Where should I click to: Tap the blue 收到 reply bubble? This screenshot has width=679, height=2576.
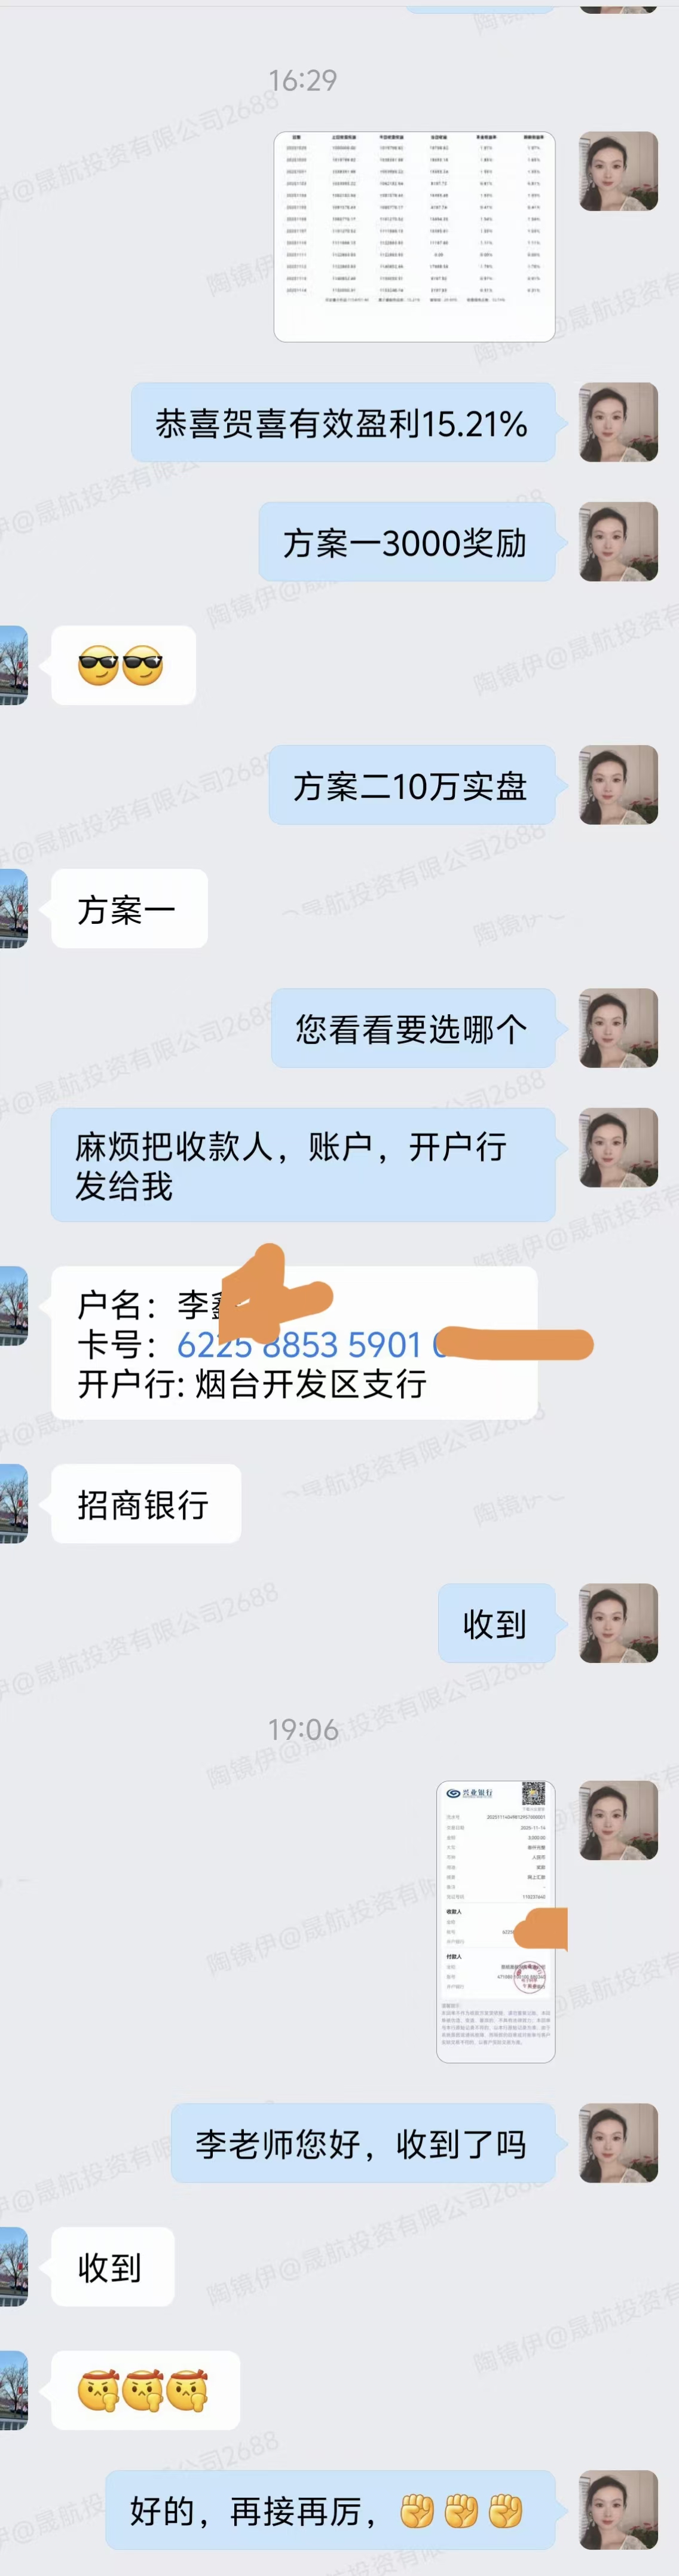(496, 1623)
